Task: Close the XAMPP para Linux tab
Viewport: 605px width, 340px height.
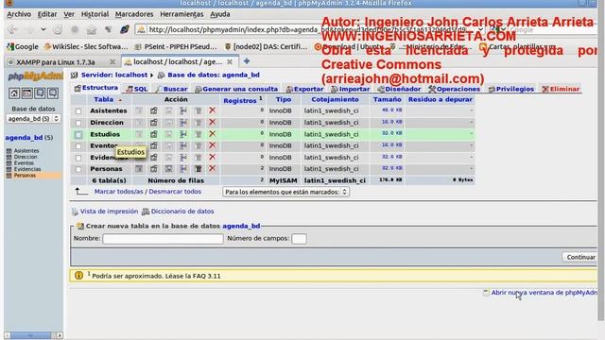Action: coord(112,61)
